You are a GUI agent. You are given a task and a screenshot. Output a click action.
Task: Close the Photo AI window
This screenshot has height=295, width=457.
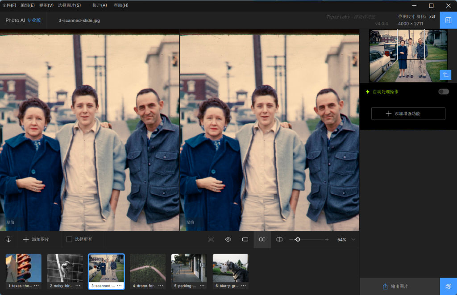coord(448,5)
